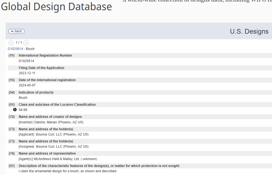Click the 1 / 1 record counter
Image resolution: width=272 pixels, height=175 pixels.
point(19,43)
